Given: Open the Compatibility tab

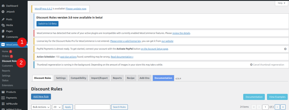Looking at the screenshot, I should click(x=78, y=78).
